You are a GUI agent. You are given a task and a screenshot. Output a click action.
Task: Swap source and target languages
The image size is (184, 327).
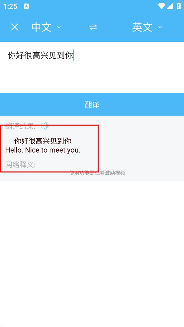click(93, 27)
